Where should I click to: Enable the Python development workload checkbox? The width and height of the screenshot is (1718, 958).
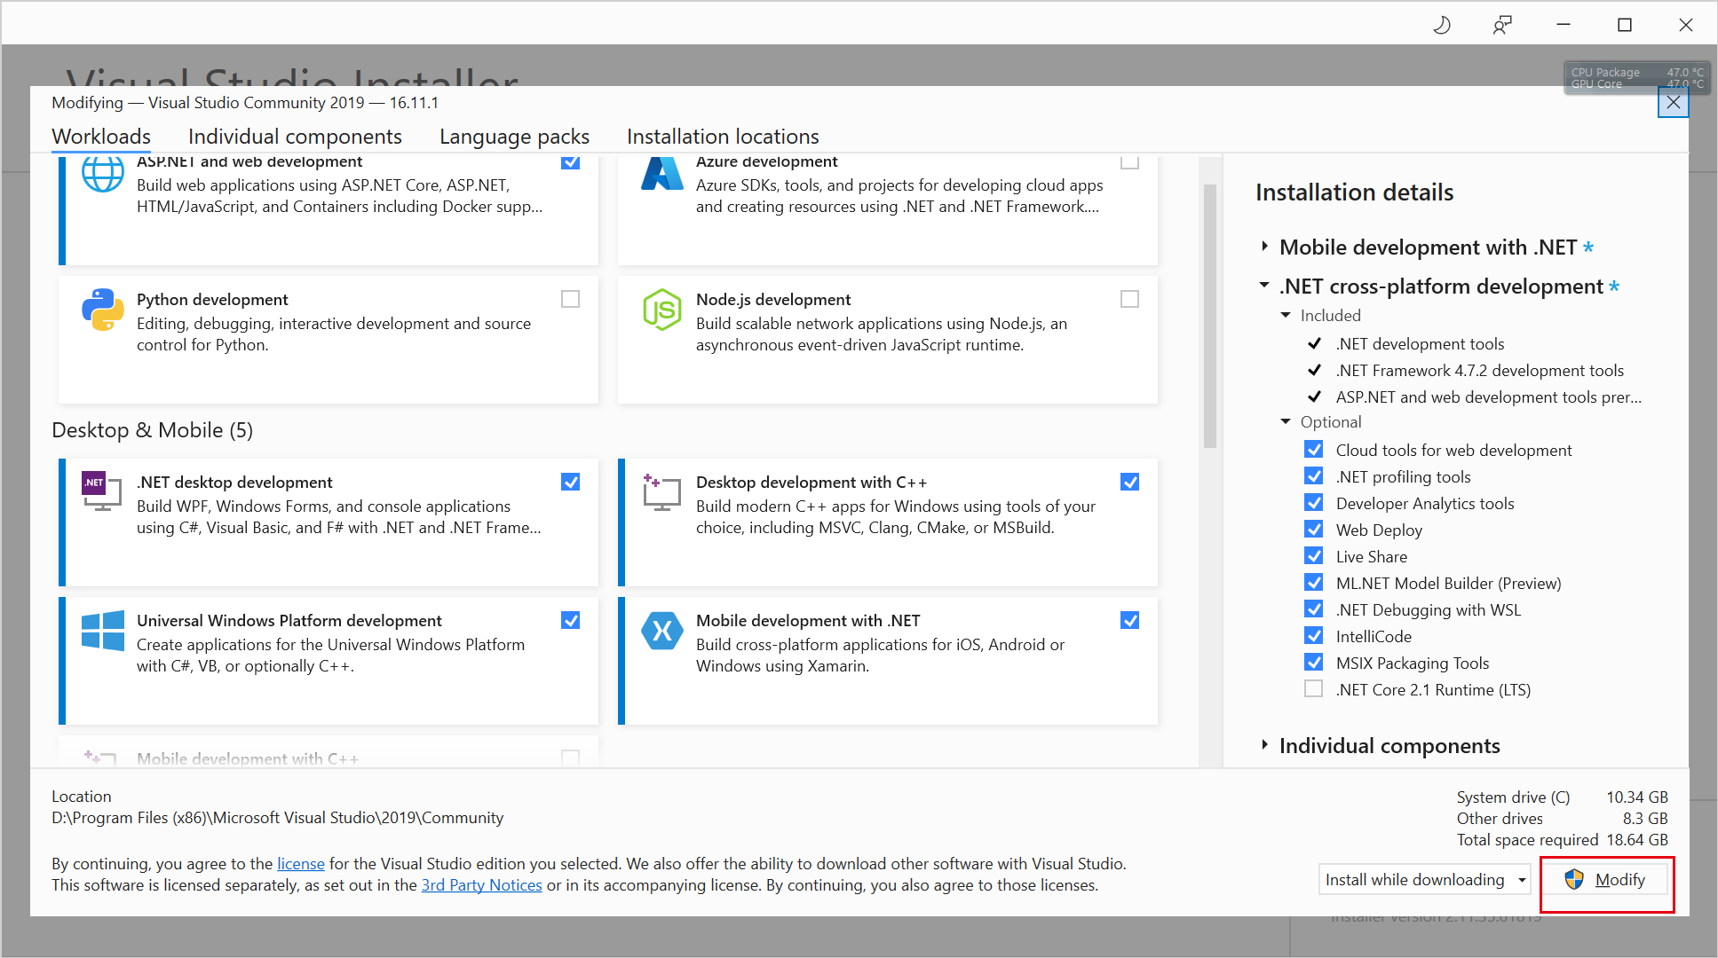click(x=570, y=300)
